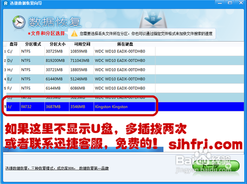Click the 可用空间 column header
Image resolution: width=247 pixels, height=184 pixels.
(82, 44)
